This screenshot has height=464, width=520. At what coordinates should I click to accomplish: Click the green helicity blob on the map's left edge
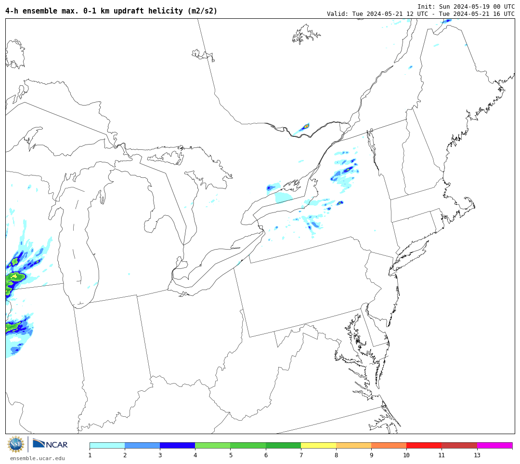[x=15, y=277]
